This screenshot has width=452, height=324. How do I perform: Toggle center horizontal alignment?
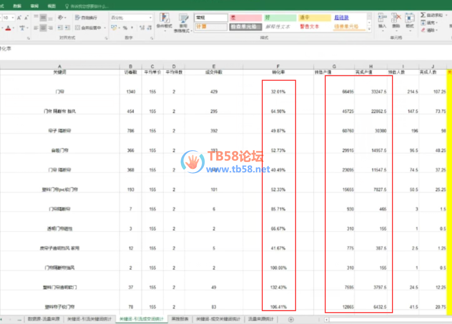point(43,28)
